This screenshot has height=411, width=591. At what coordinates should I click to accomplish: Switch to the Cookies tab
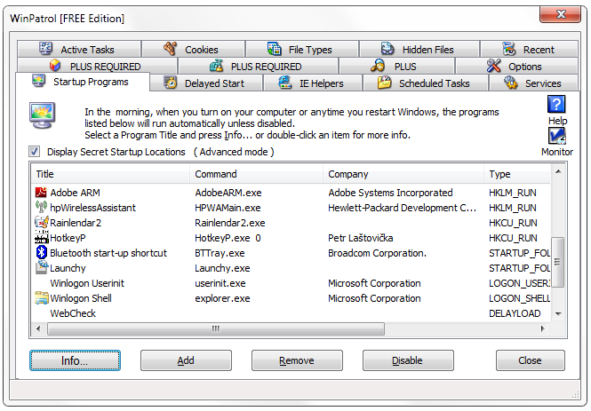tap(194, 50)
